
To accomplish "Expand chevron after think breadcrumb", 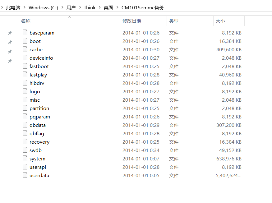I will (100, 7).
